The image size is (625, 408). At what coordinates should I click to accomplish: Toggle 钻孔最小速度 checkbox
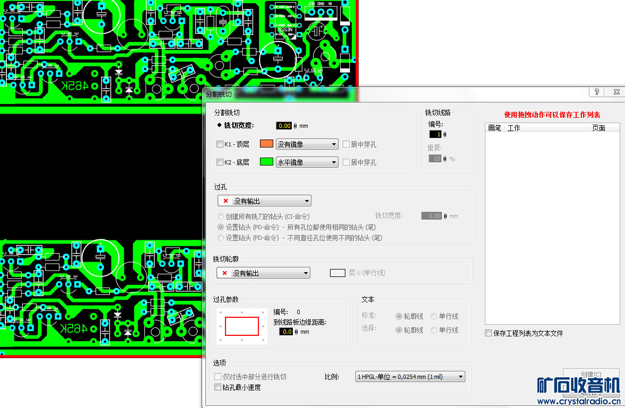pos(218,387)
